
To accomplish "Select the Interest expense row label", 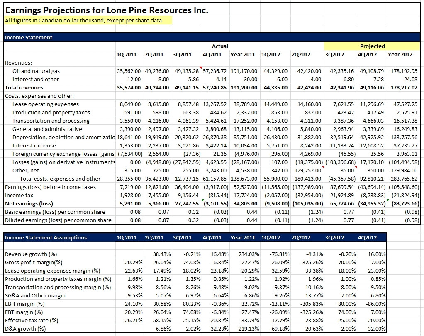I will [34, 145].
